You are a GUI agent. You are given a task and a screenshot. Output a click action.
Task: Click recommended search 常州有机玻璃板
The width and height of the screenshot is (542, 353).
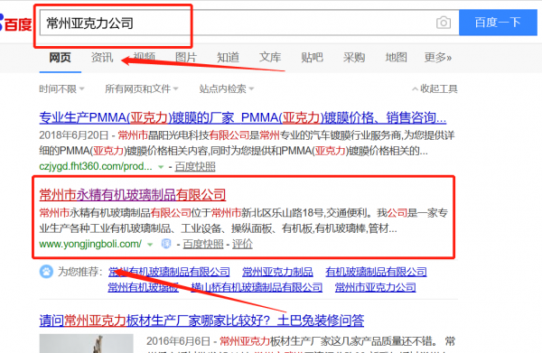coord(143,287)
